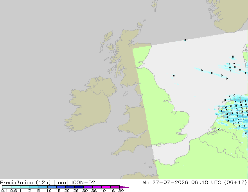
Task: Click the "25" legend scale label
Action: (76, 190)
